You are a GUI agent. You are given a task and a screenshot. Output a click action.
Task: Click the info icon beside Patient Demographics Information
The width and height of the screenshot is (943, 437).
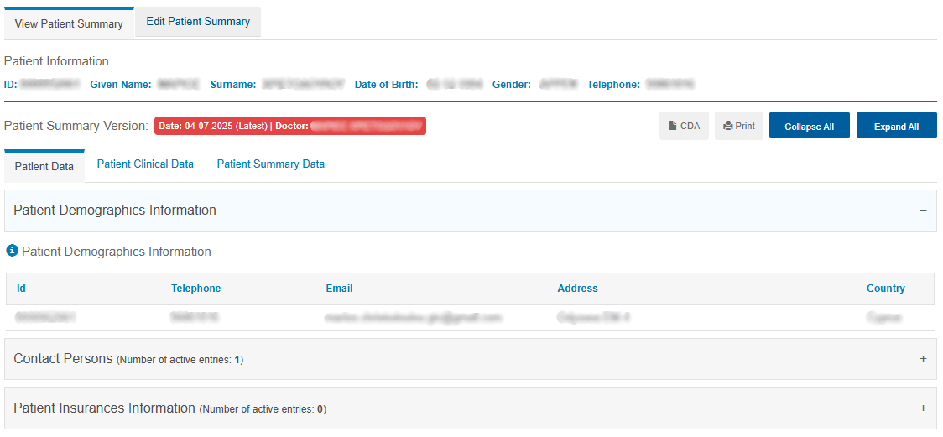pos(12,251)
